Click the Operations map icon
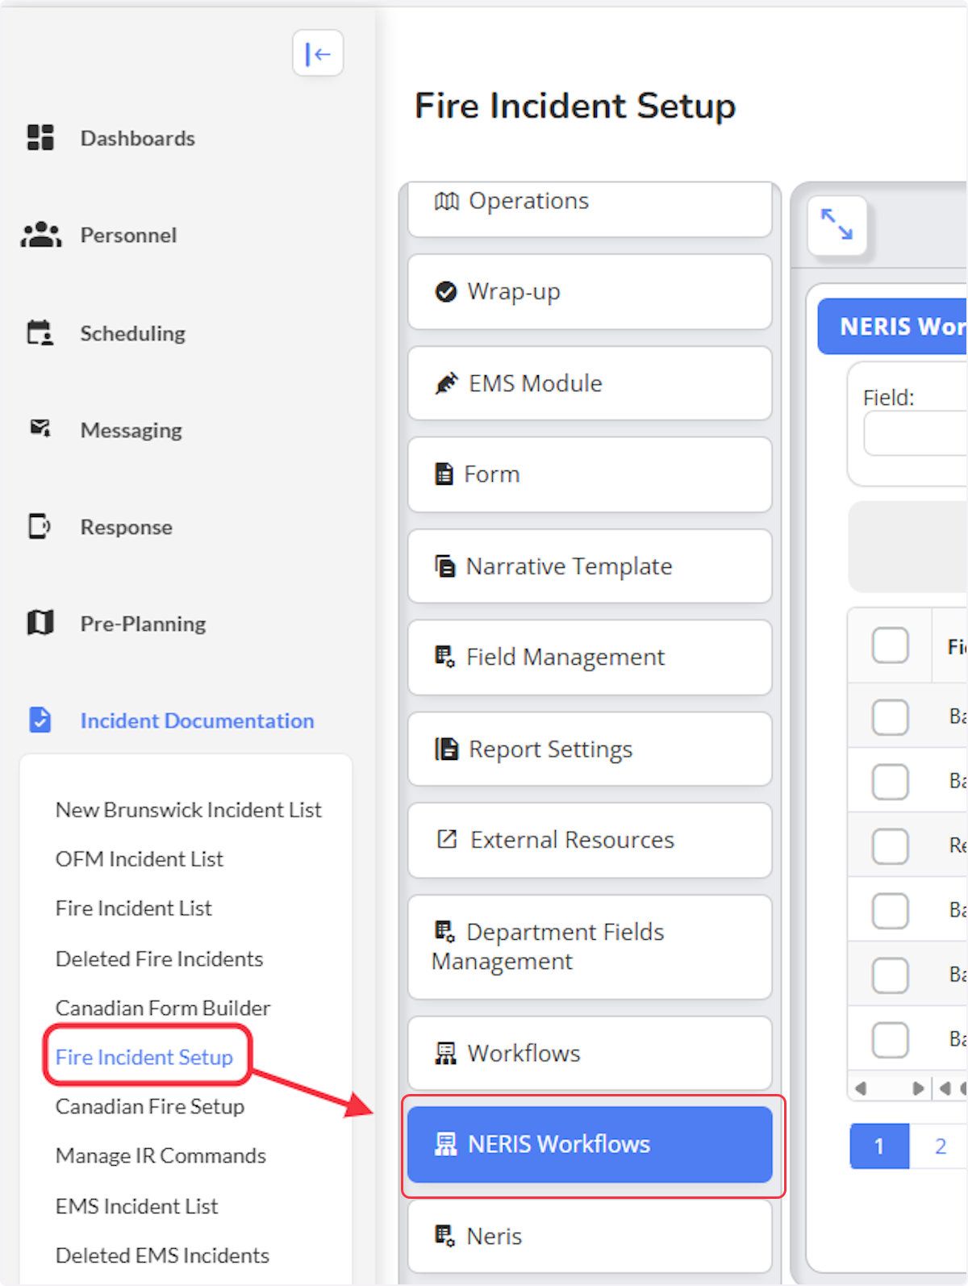Screen dimensions: 968x1286 (447, 201)
